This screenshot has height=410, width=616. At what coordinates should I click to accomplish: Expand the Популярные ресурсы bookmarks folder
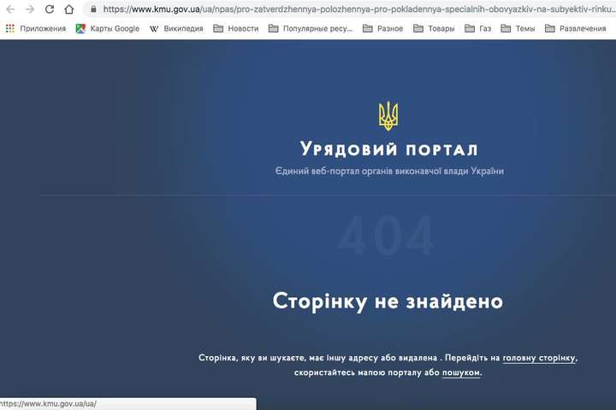[x=310, y=28]
